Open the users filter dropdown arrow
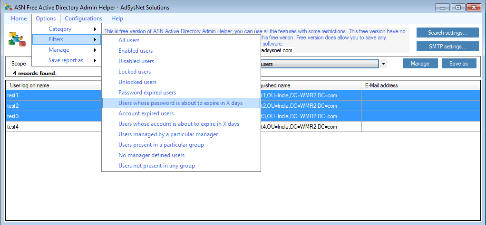Image resolution: width=486 pixels, height=225 pixels. (x=383, y=64)
